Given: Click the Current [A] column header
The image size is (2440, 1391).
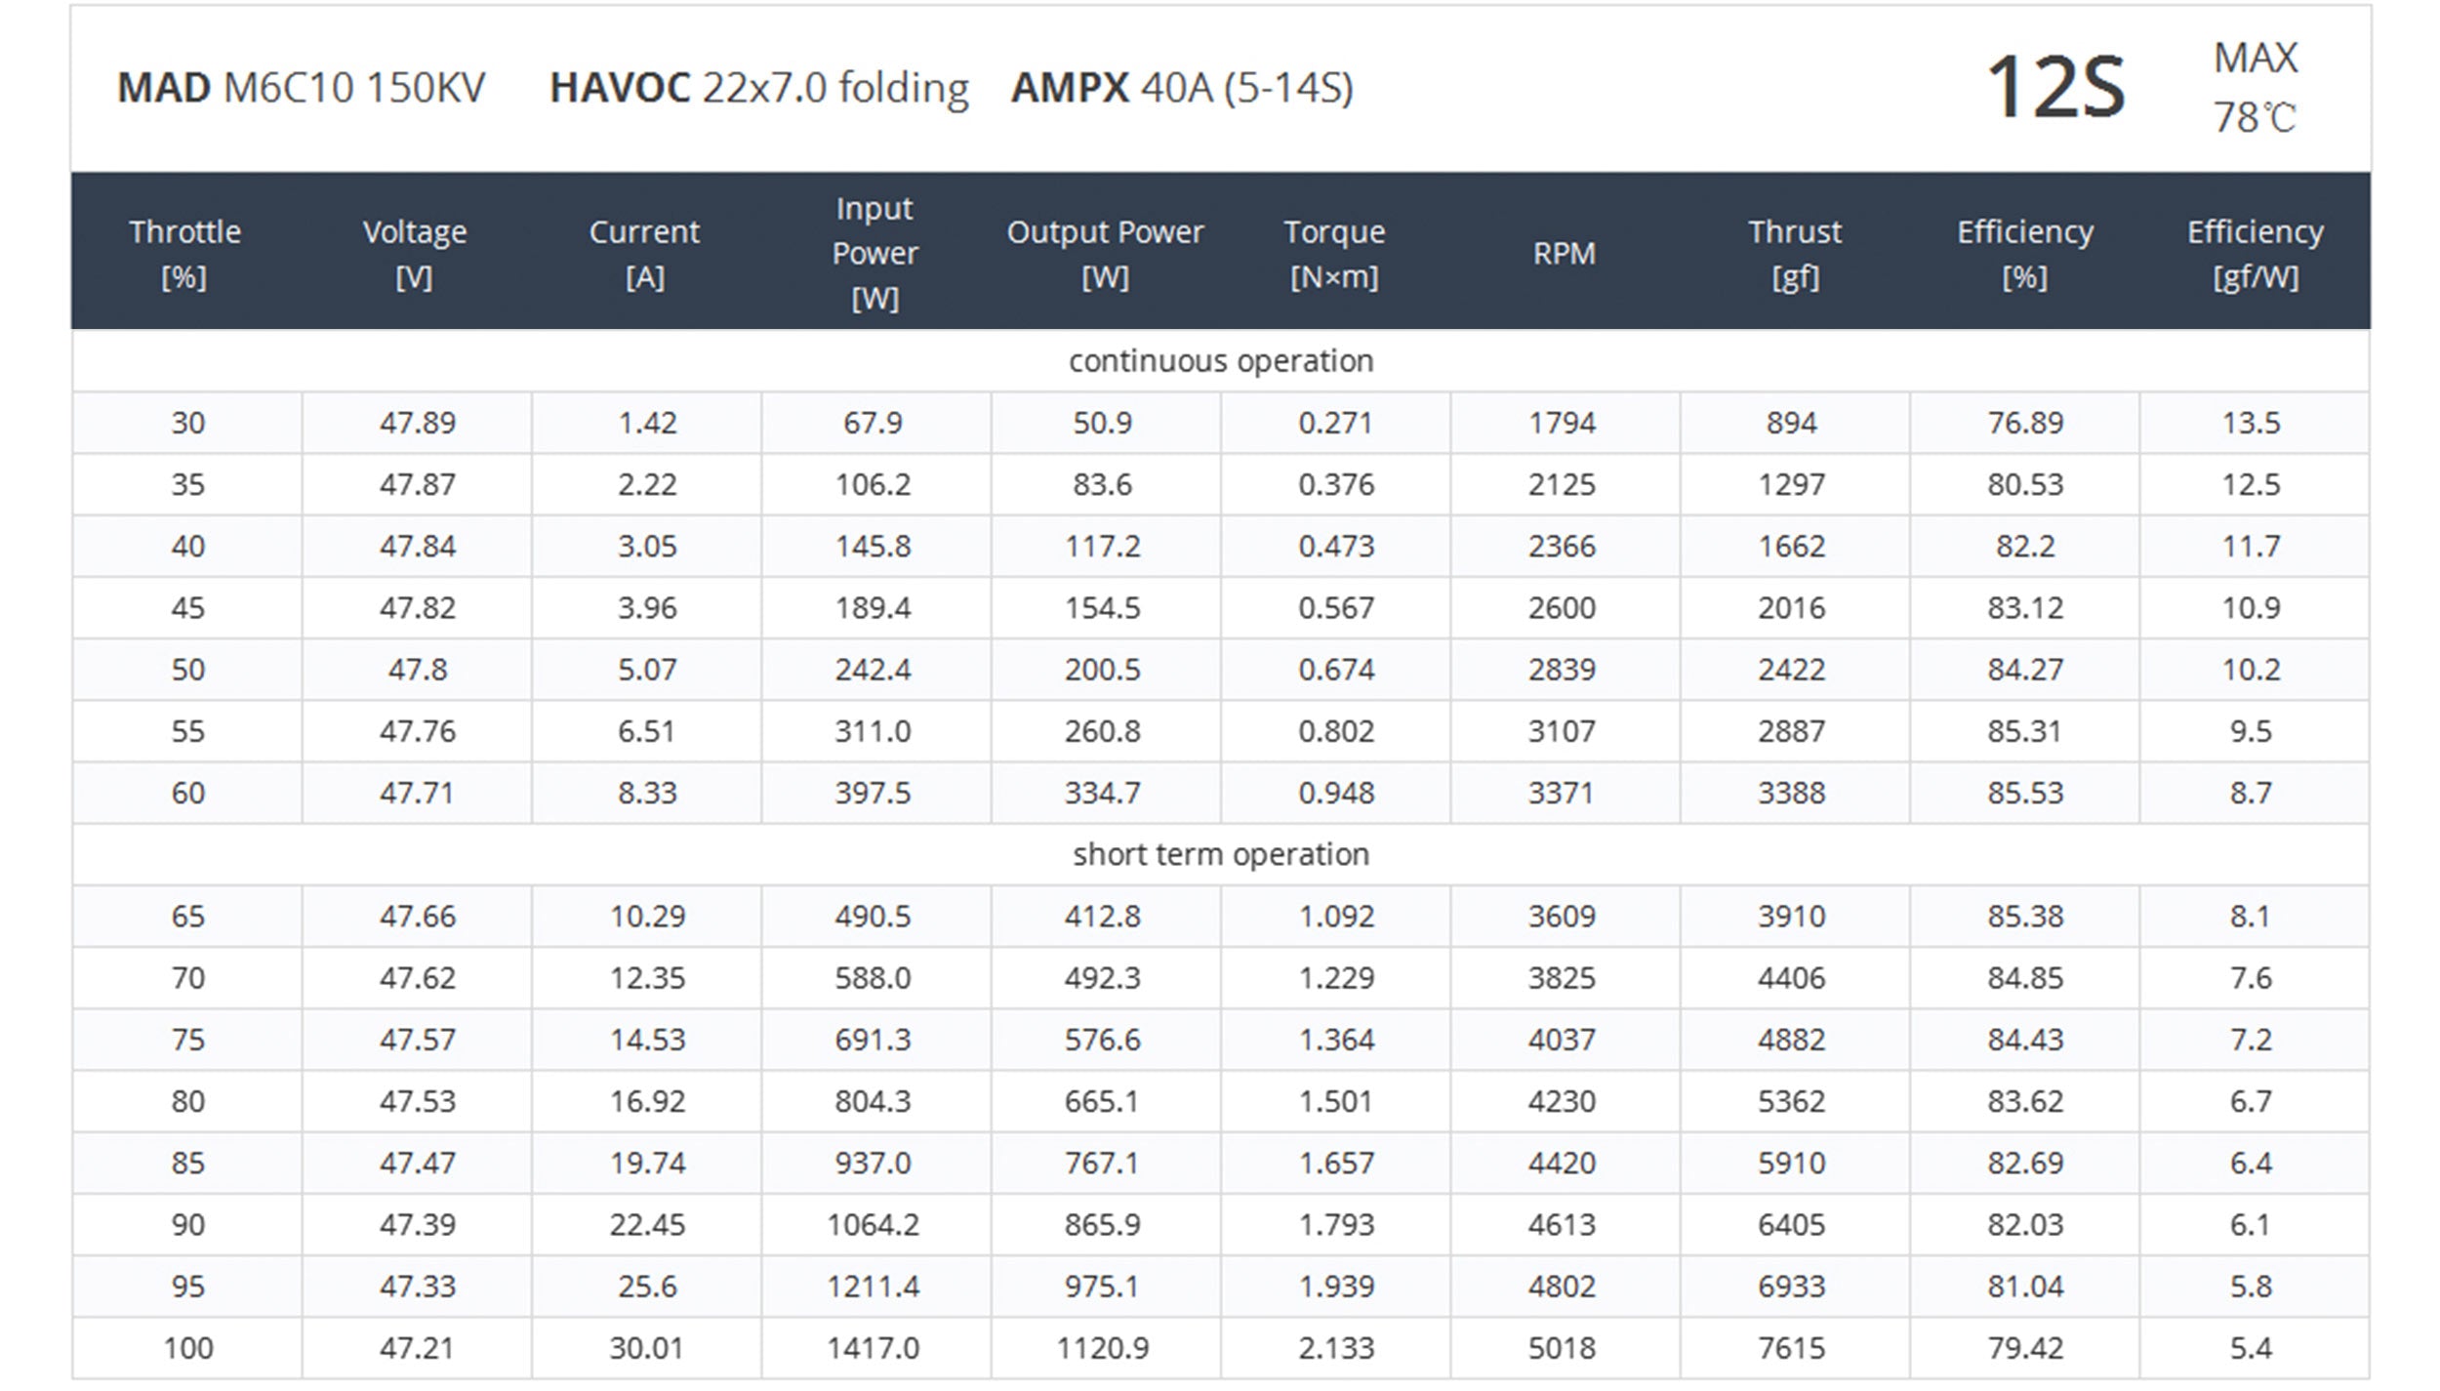Looking at the screenshot, I should coord(645,254).
